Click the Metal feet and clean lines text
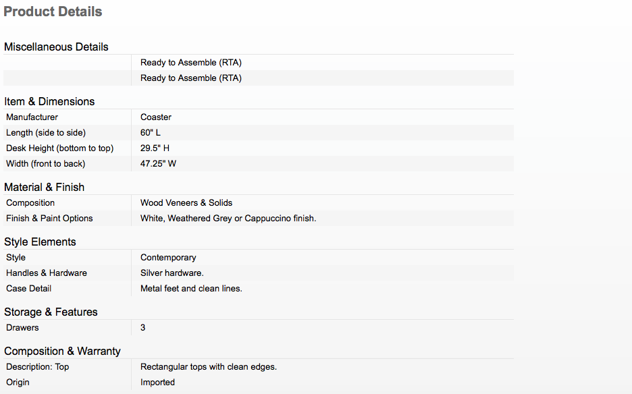The width and height of the screenshot is (632, 394). 191,289
